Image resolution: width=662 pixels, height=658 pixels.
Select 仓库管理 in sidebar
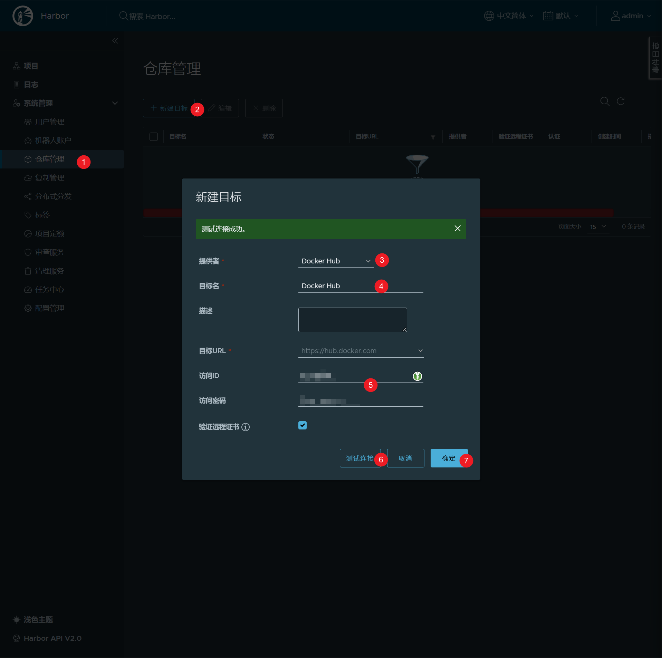point(62,159)
